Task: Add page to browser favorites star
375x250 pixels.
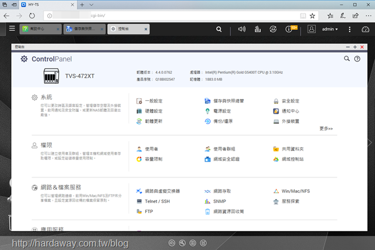Action: click(x=312, y=16)
